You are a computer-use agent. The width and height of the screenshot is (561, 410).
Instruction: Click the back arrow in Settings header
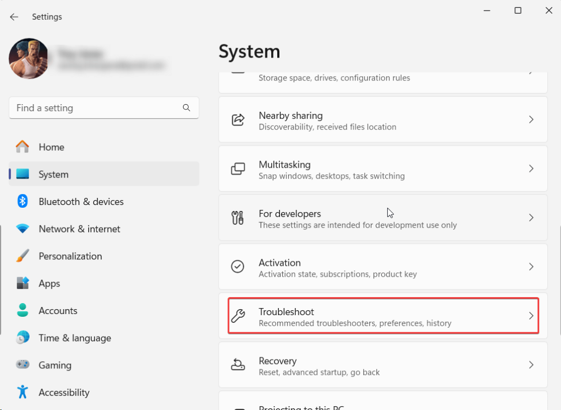(14, 17)
